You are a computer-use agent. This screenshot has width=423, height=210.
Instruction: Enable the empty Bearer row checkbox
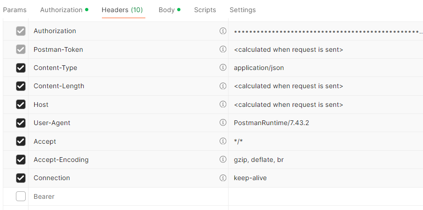pyautogui.click(x=21, y=196)
